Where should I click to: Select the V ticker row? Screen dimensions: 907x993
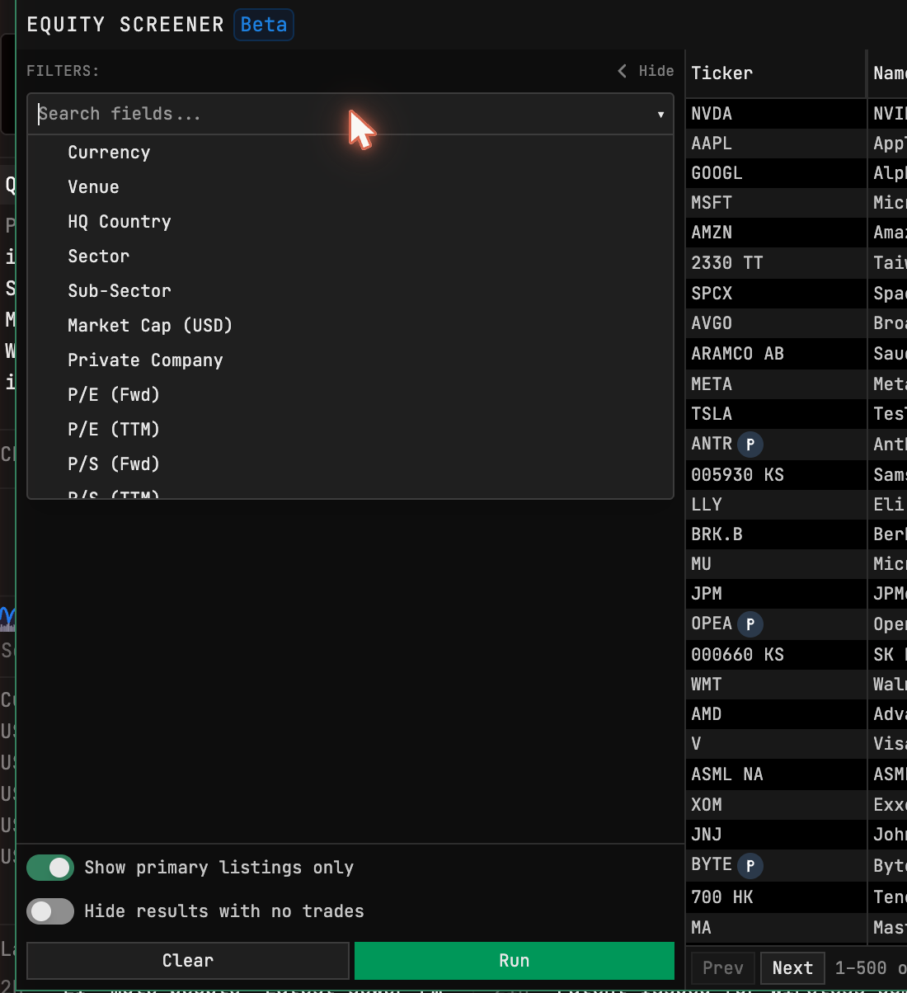[776, 744]
